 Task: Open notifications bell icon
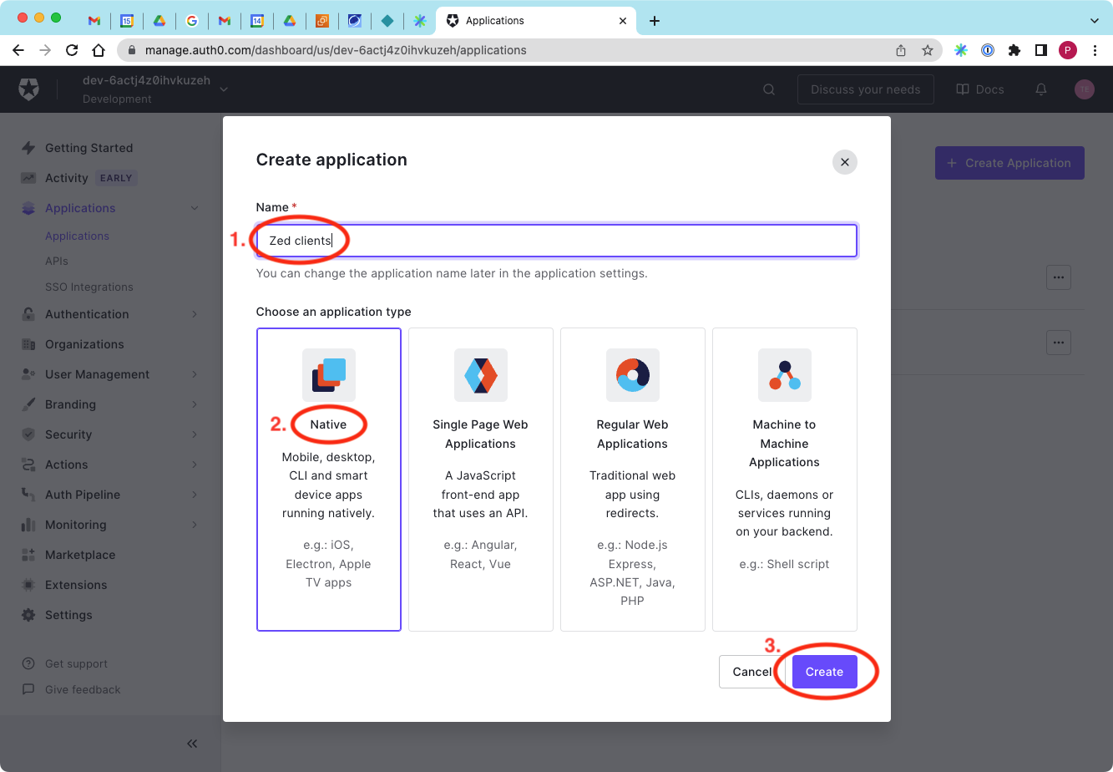[1041, 89]
